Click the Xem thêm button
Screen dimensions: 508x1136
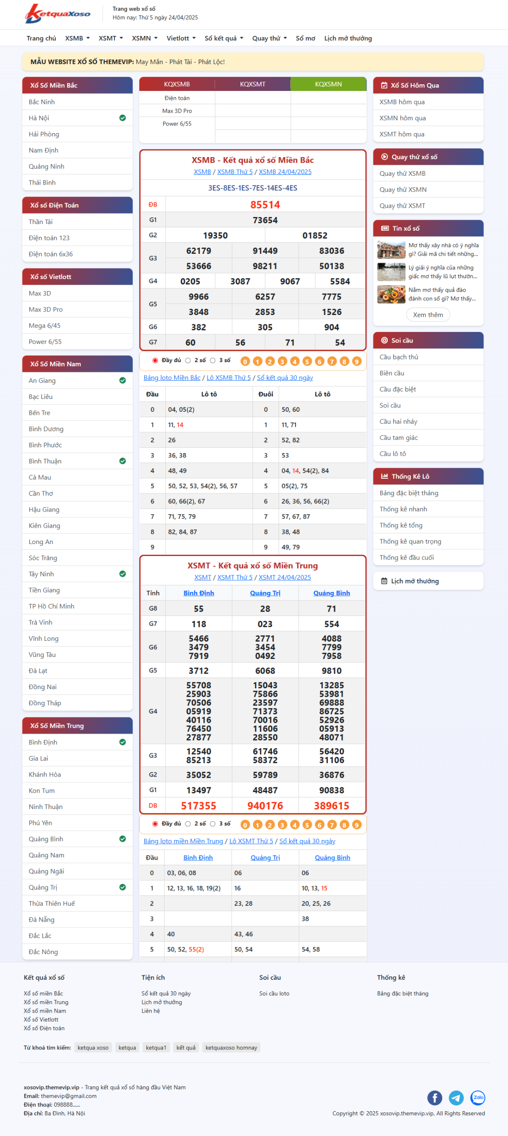tap(428, 315)
